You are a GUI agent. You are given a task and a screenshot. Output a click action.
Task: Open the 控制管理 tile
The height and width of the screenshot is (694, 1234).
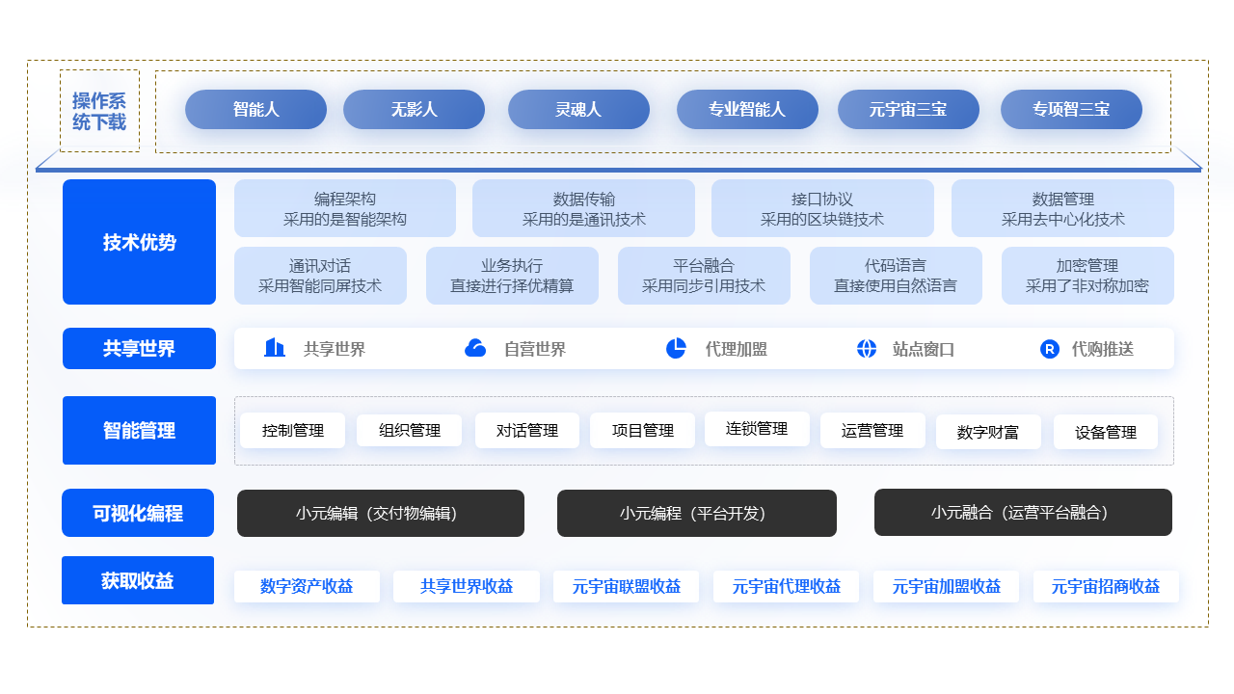293,430
